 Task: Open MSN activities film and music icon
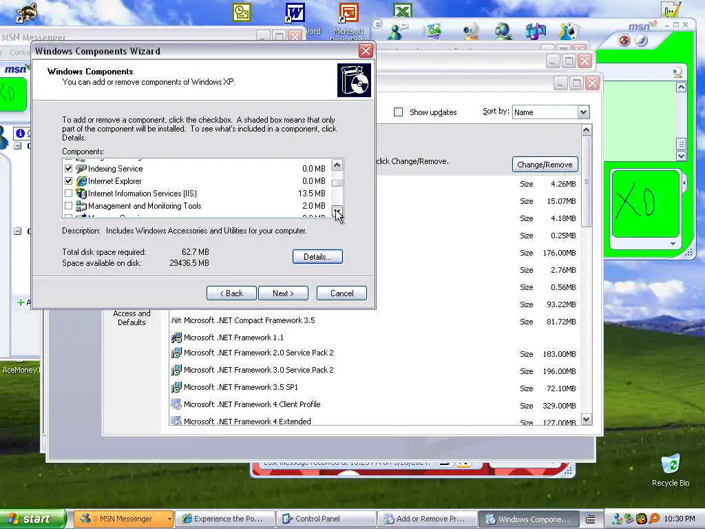point(536,30)
